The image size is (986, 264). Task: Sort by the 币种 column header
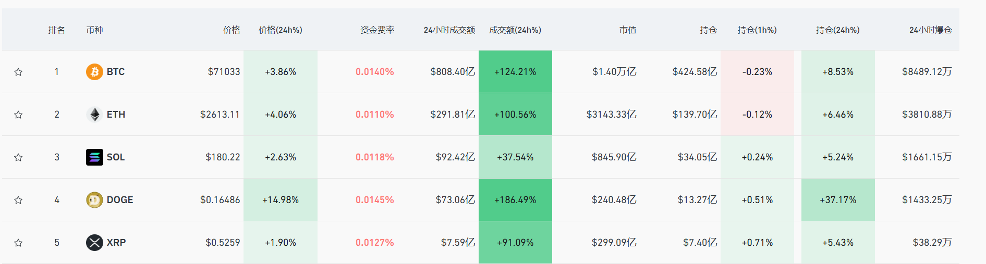[94, 30]
